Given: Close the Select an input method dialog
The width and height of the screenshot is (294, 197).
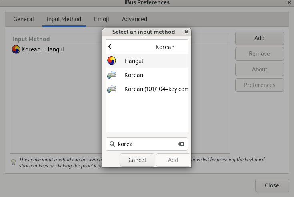Looking at the screenshot, I should (x=186, y=32).
